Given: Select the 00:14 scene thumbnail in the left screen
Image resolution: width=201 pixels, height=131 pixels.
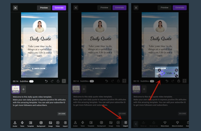Looking at the screenshot, I should click(x=16, y=89).
